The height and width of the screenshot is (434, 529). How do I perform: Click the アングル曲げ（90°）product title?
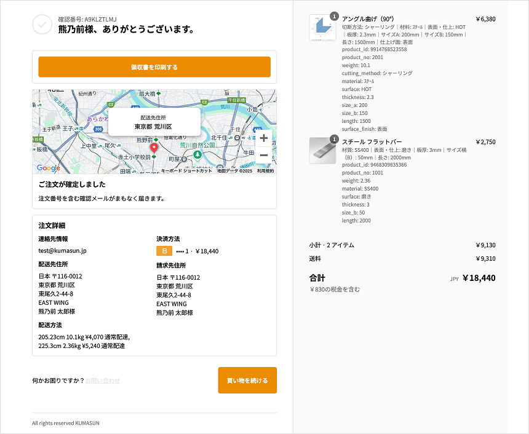367,19
